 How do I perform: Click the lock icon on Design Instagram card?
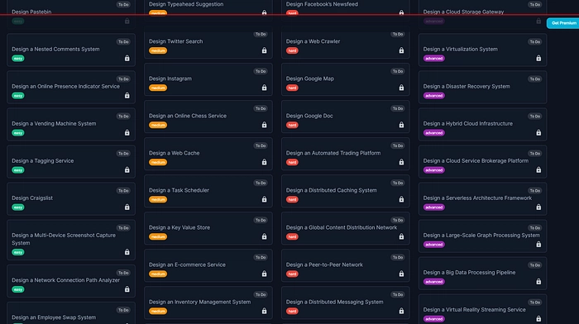coord(264,88)
